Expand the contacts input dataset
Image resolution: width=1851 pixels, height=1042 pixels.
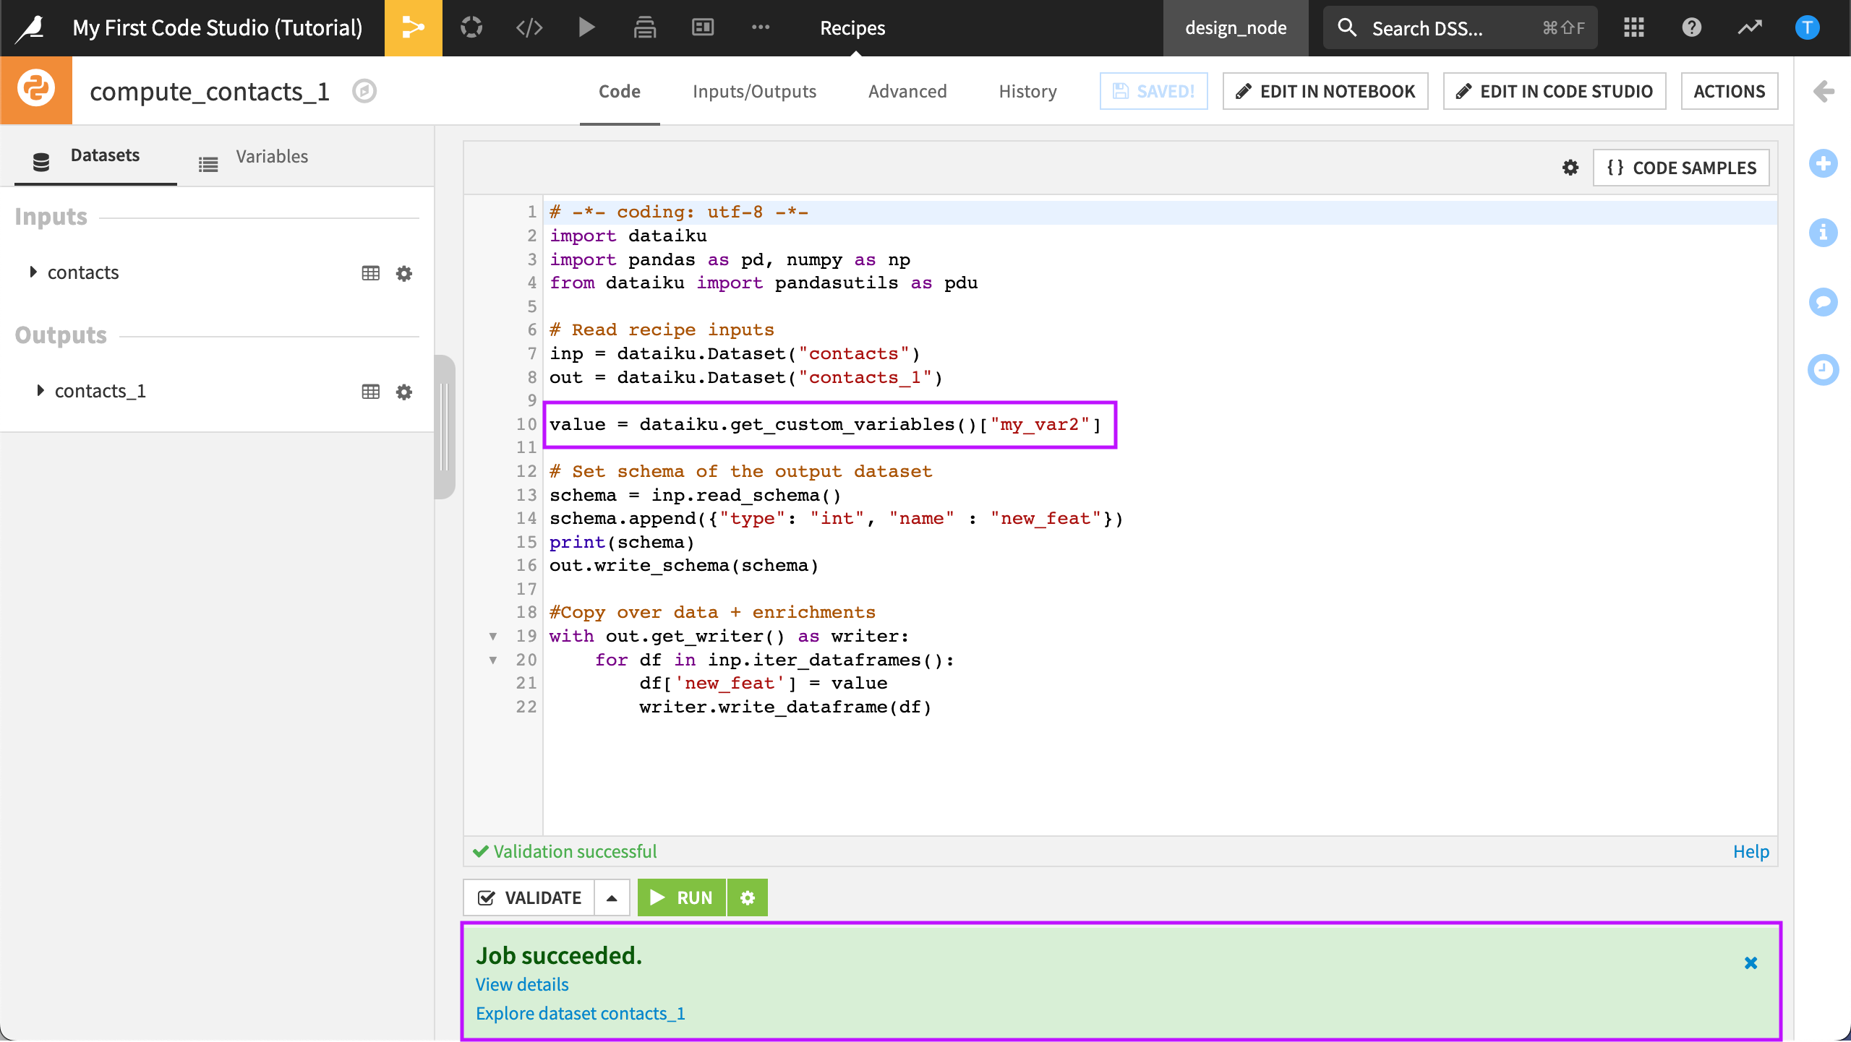pos(33,272)
